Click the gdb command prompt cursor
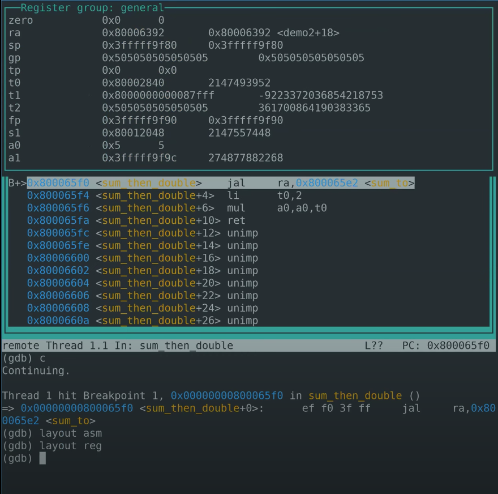The width and height of the screenshot is (498, 494). pyautogui.click(x=42, y=458)
